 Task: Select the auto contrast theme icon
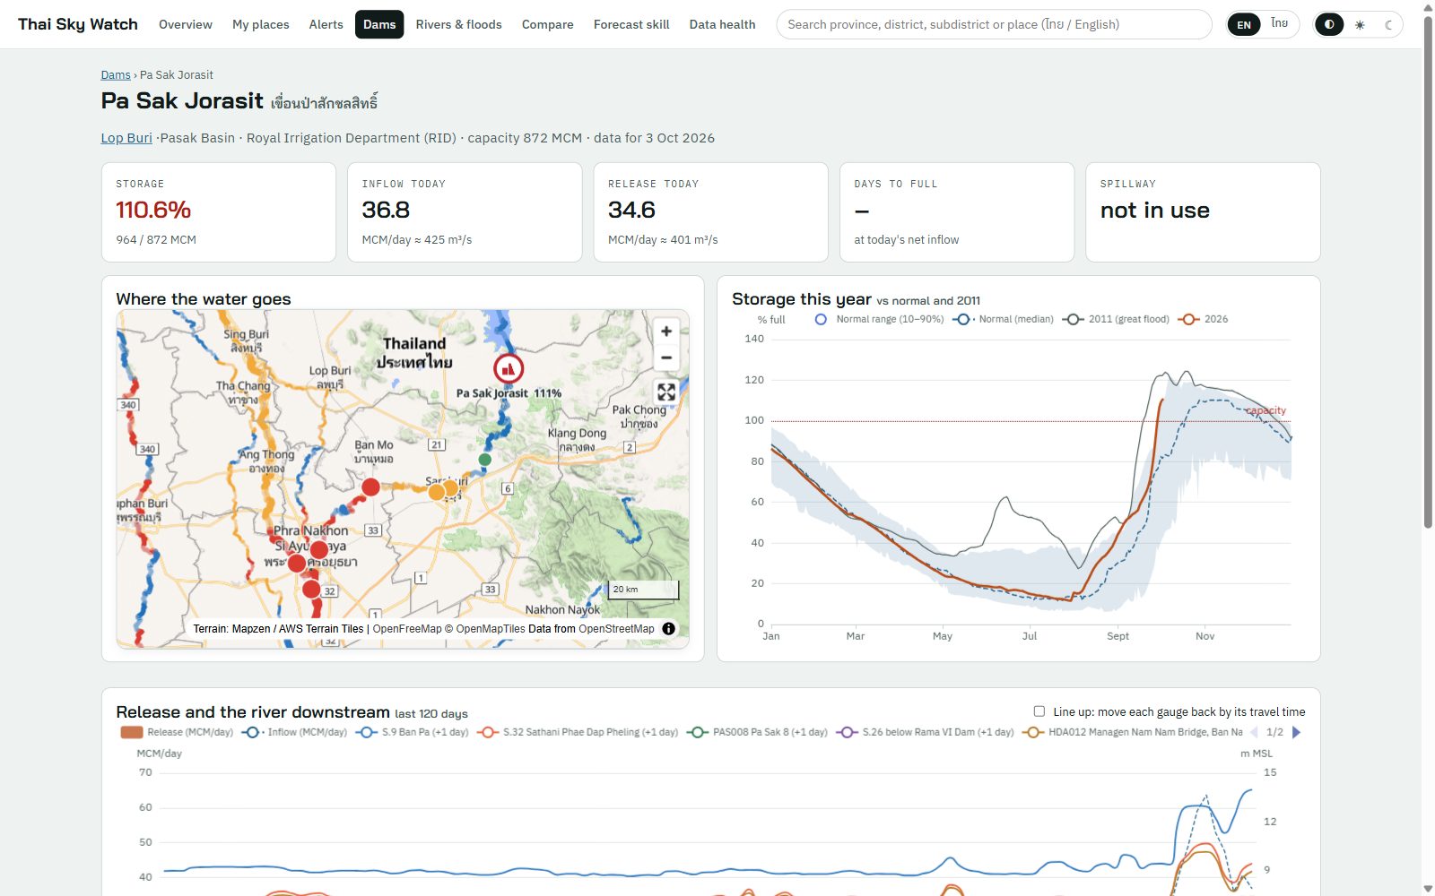1329,24
